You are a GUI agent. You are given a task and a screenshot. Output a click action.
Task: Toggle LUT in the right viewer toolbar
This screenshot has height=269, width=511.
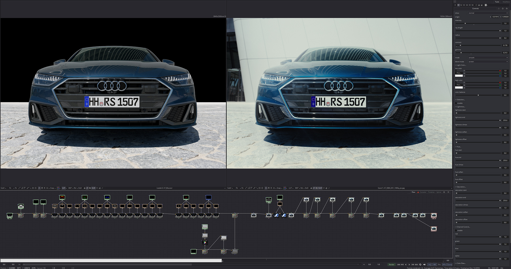click(290, 188)
